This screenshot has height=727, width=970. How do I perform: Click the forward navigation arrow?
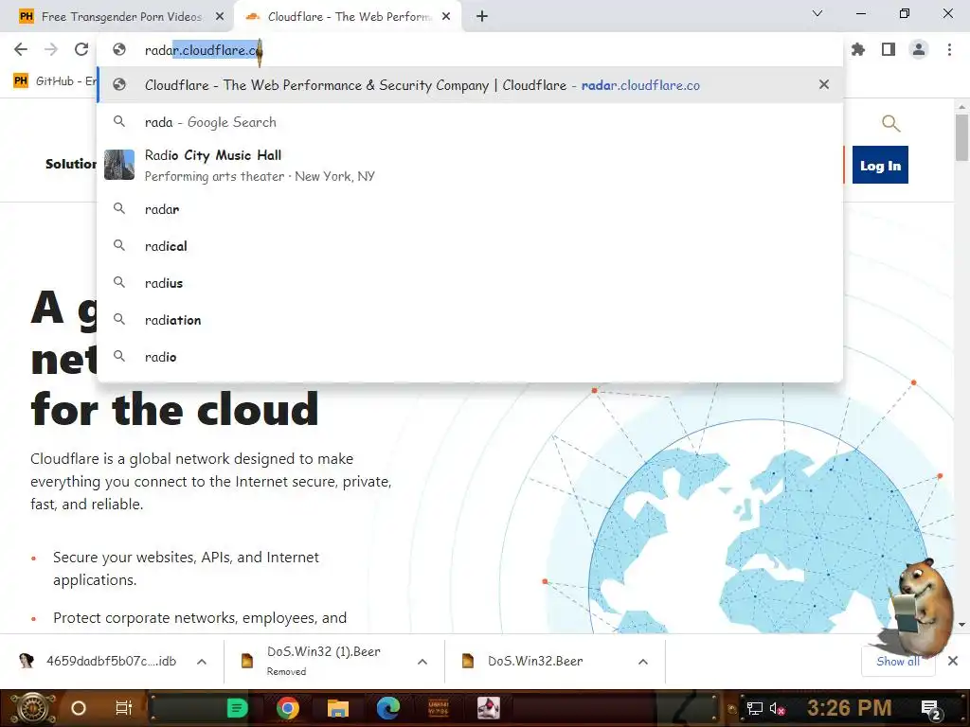[51, 49]
